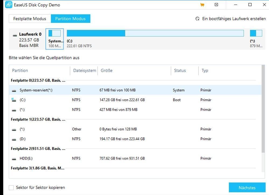Click drive icon of HDD(E:) row
The width and height of the screenshot is (269, 195).
pos(14,159)
